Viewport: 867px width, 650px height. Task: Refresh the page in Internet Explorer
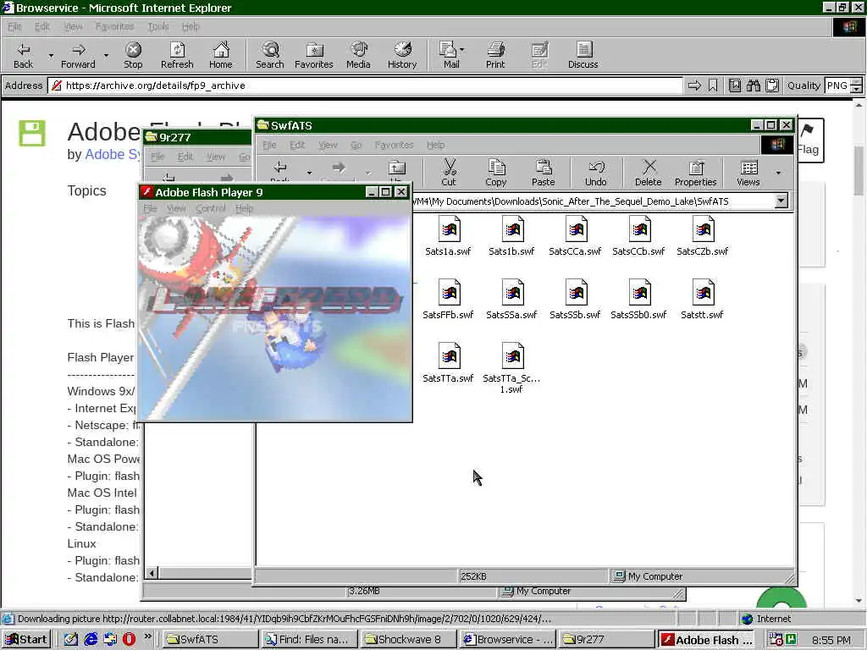pyautogui.click(x=177, y=55)
